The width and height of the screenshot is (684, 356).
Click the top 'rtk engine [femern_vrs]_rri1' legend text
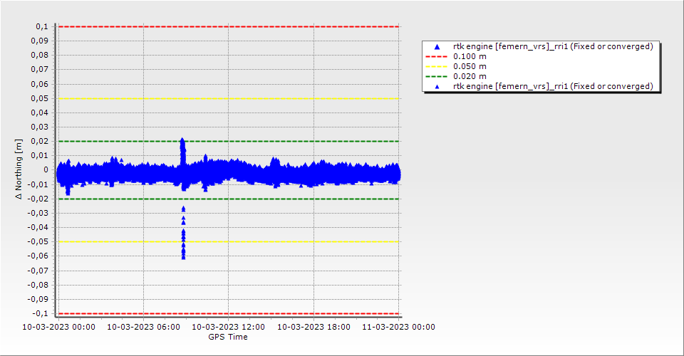(553, 47)
